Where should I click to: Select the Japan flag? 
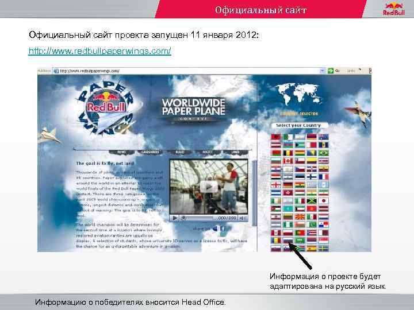323,201
